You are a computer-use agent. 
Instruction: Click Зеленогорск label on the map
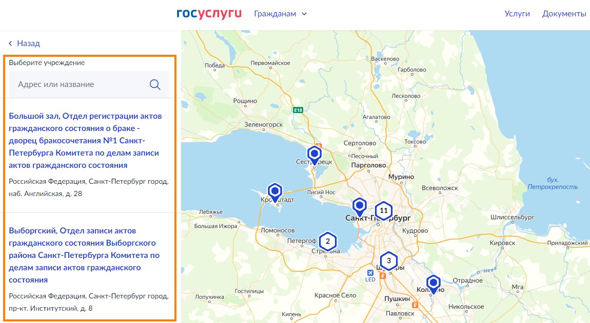click(x=263, y=124)
